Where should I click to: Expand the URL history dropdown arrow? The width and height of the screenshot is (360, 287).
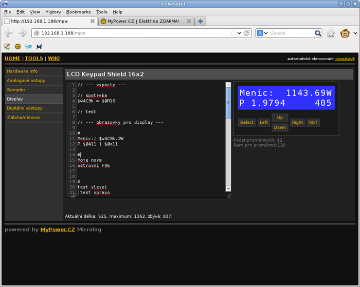239,33
